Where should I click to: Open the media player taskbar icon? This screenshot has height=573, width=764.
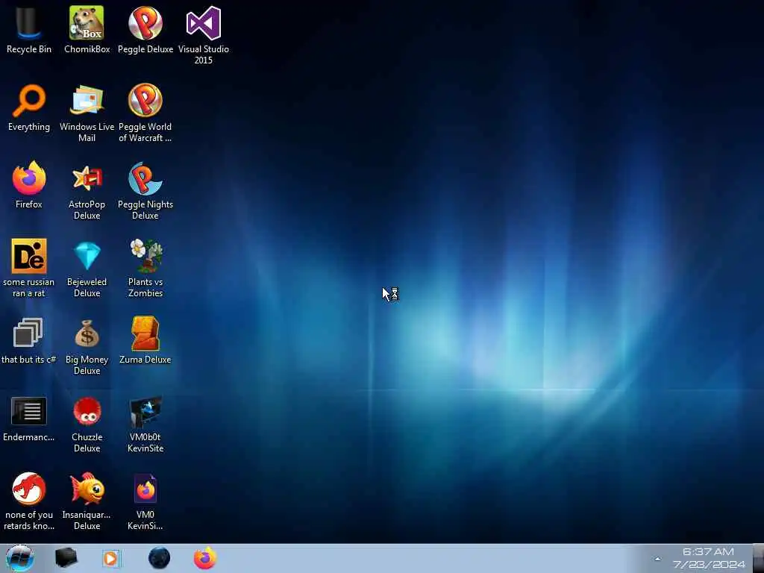[111, 558]
